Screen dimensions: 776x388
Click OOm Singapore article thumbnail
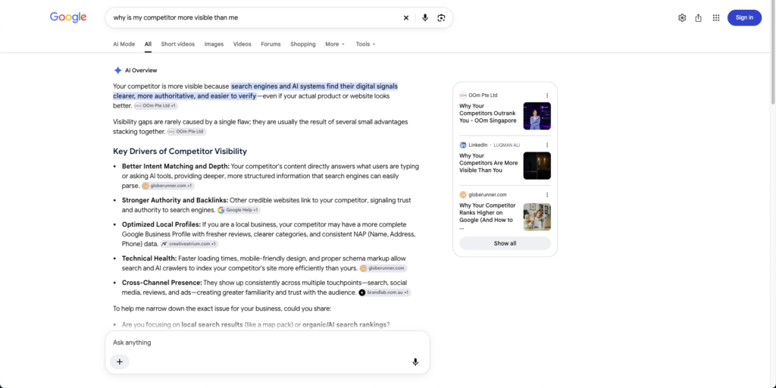coord(537,116)
